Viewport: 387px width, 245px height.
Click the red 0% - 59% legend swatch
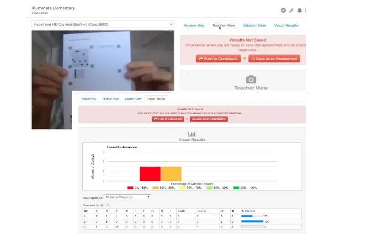[130, 188]
